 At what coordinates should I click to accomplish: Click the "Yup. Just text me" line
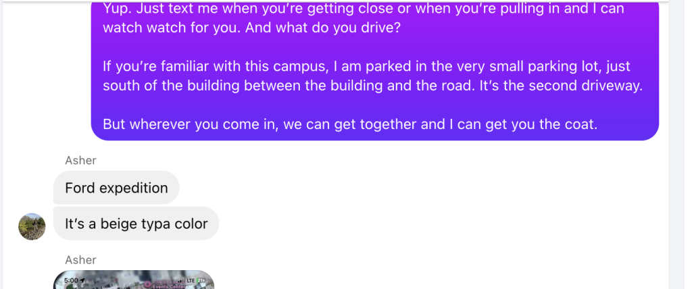[364, 9]
